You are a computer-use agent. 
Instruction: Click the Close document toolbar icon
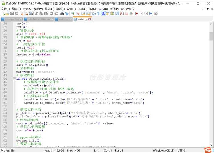(x=22, y=13)
